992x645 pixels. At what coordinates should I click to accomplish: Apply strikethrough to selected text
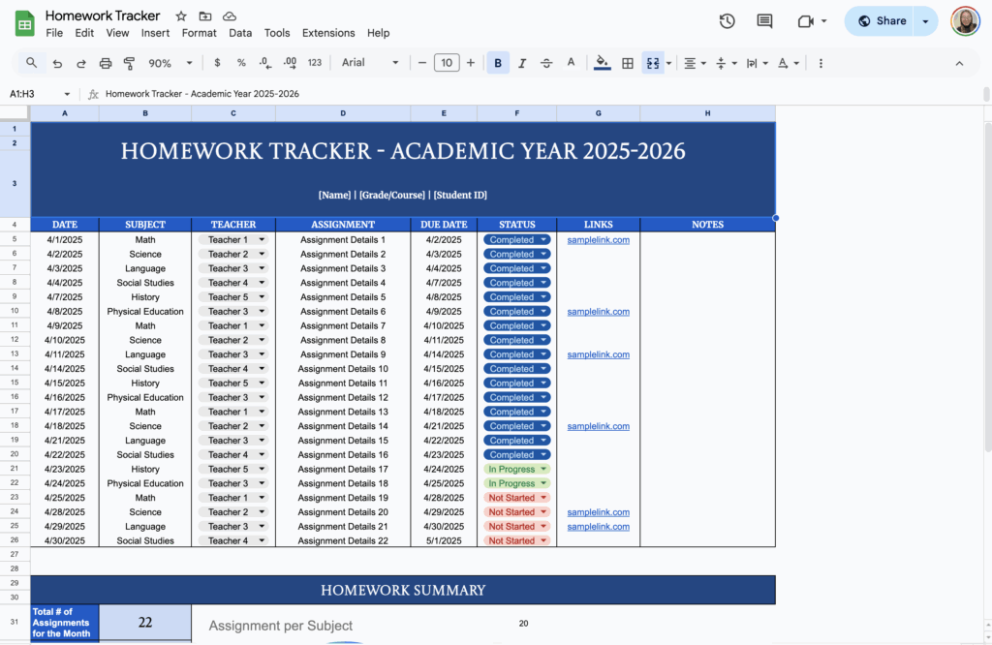(x=546, y=62)
